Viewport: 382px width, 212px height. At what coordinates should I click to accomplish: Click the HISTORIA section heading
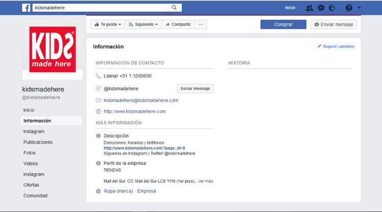[239, 63]
